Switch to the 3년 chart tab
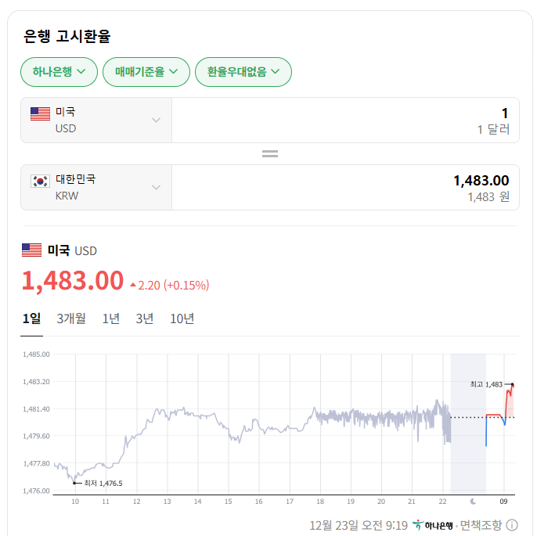 coord(145,318)
